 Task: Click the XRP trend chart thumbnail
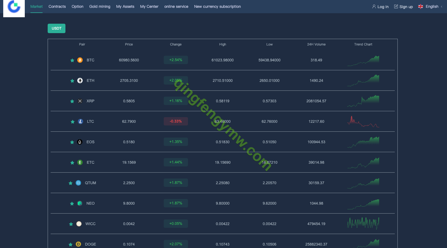[363, 101]
